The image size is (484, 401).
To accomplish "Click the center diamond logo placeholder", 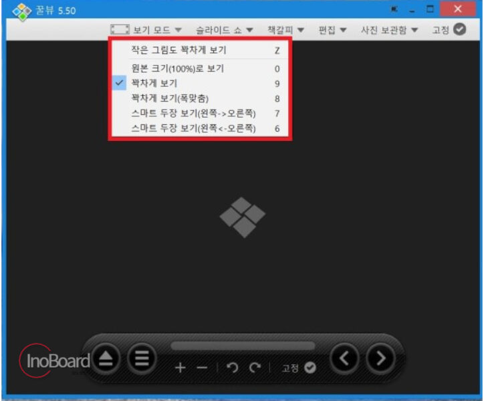I will pyautogui.click(x=242, y=217).
